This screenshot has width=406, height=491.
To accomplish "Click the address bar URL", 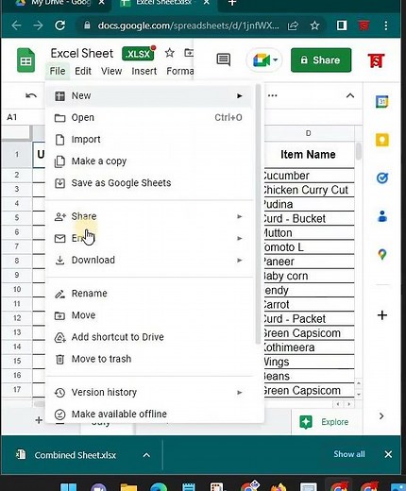I will 188,25.
